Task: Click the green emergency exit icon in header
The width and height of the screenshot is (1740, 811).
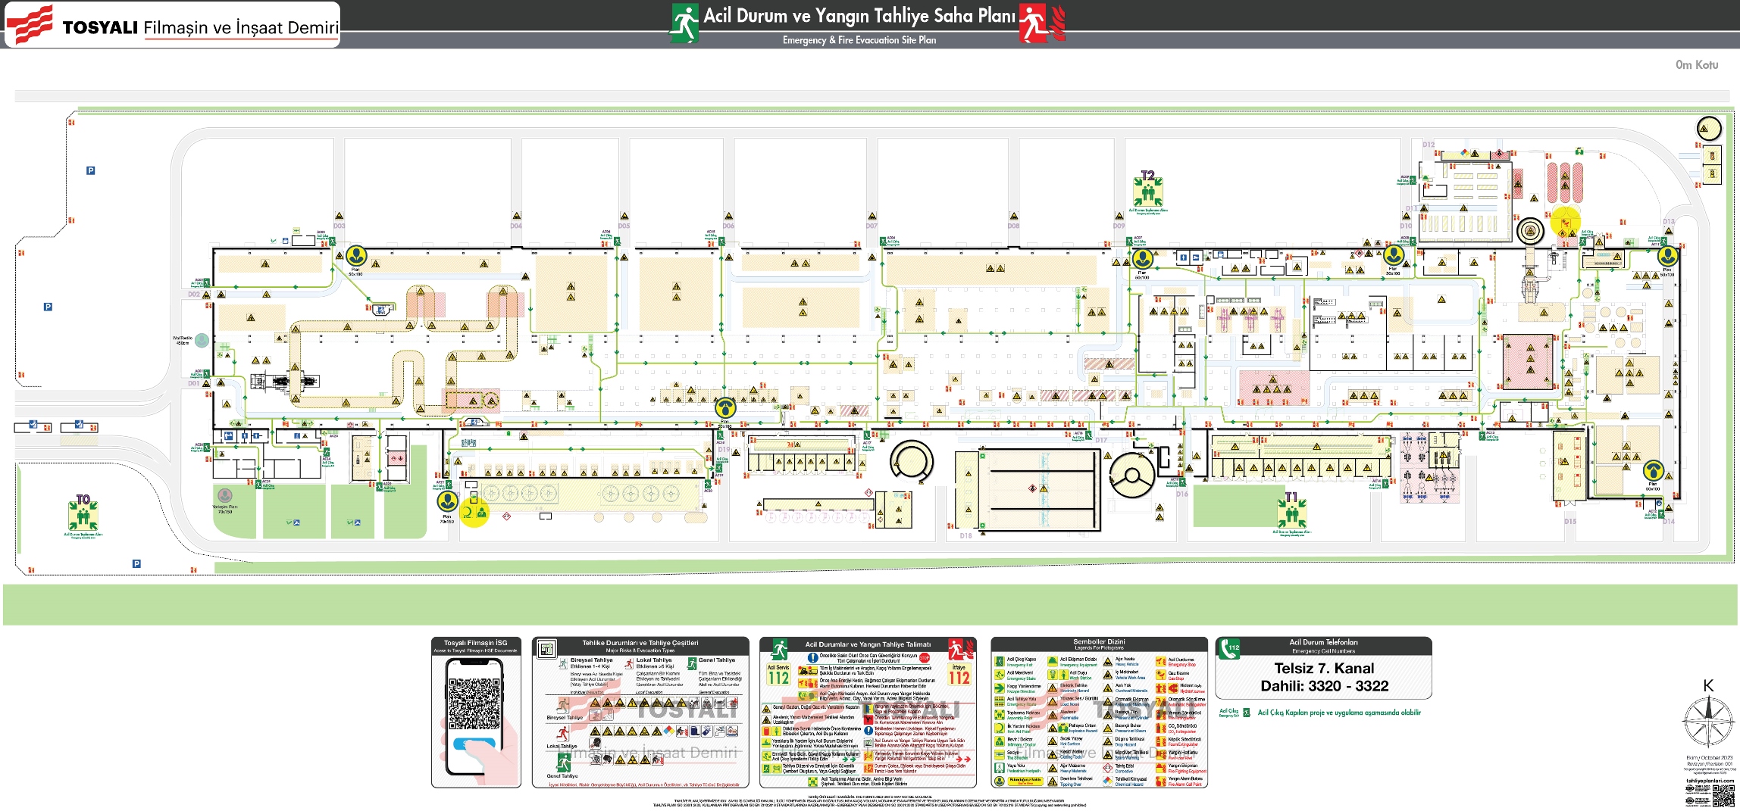Action: tap(684, 23)
